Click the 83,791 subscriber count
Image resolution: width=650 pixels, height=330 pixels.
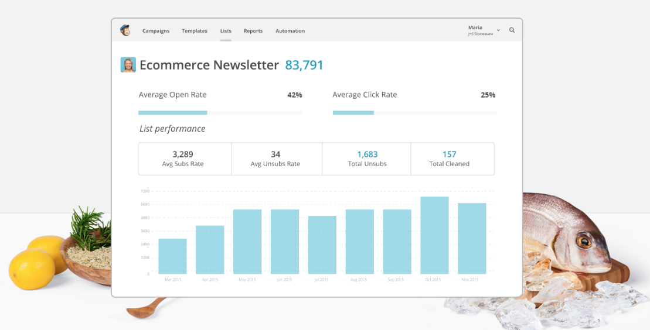[x=304, y=65]
